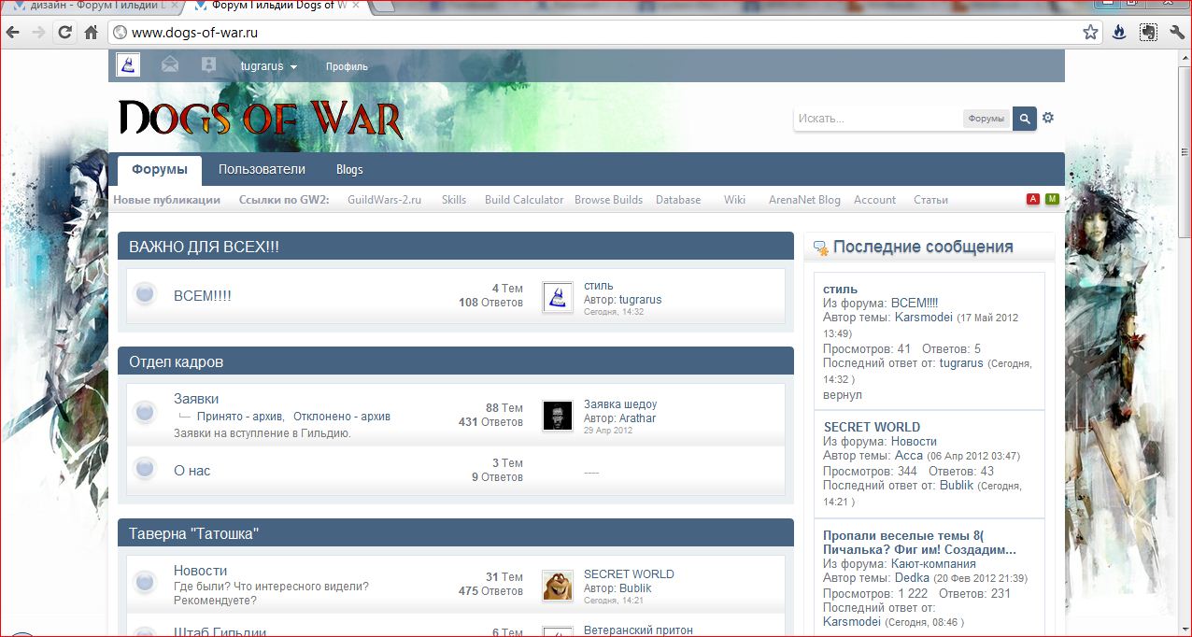Open the Wiki link
Image resolution: width=1192 pixels, height=637 pixels.
point(734,200)
